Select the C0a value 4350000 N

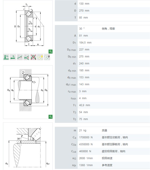point(86,144)
